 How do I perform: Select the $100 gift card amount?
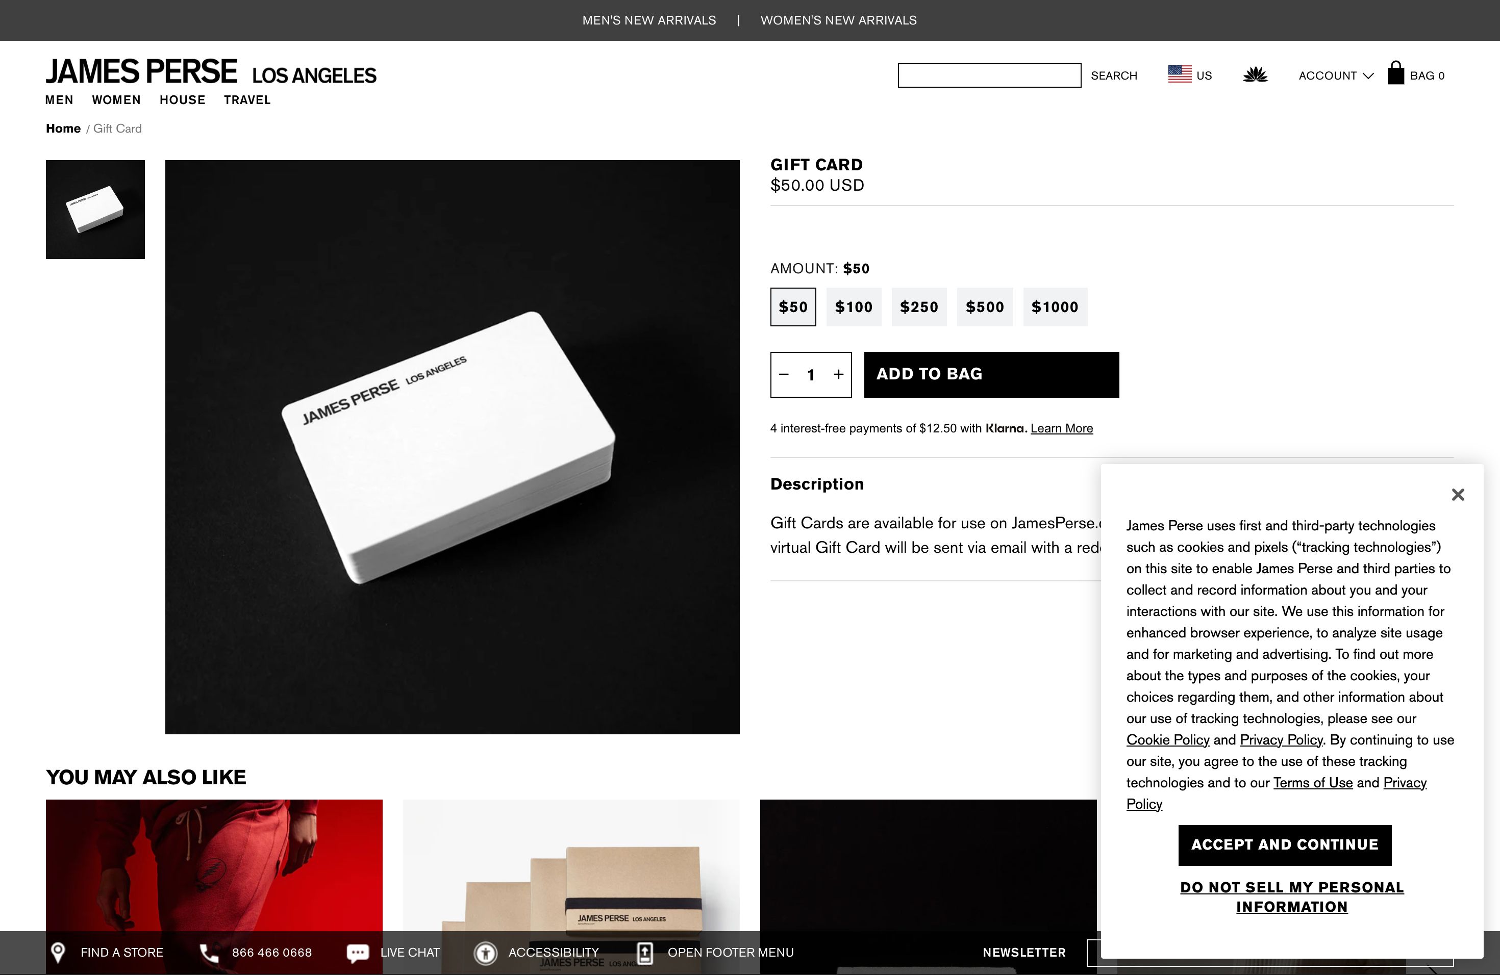coord(854,307)
